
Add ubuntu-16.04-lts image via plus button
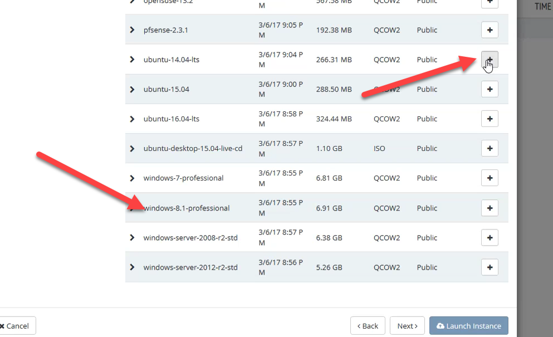(490, 119)
